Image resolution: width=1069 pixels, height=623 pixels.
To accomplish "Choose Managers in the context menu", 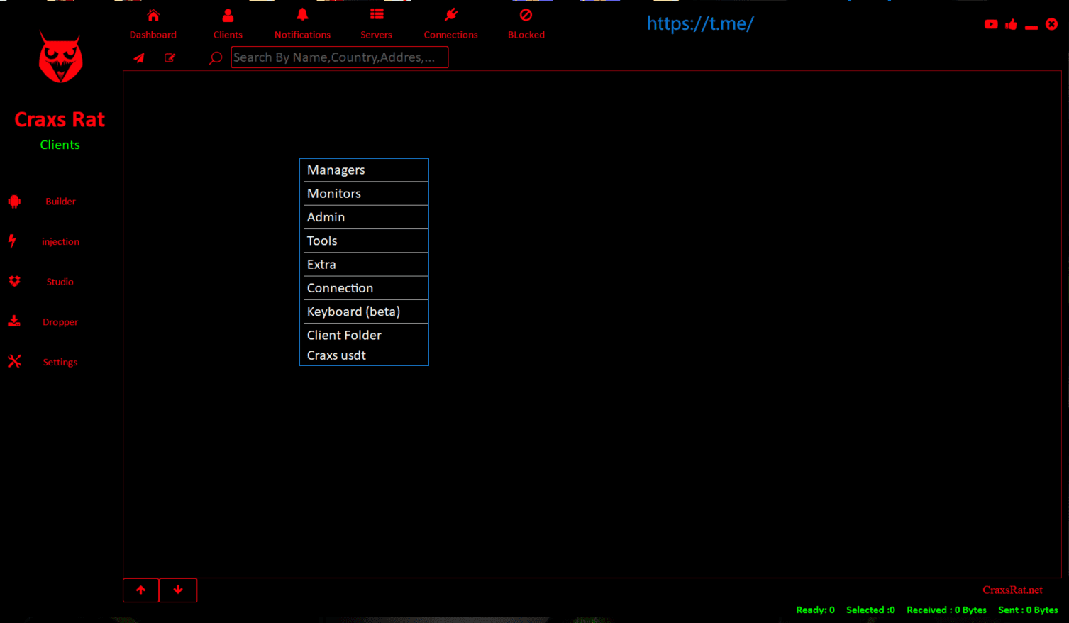I will coord(365,170).
